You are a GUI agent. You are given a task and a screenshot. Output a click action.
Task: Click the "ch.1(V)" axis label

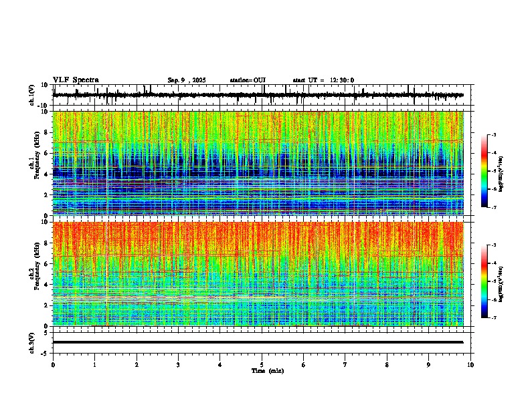tap(32, 96)
